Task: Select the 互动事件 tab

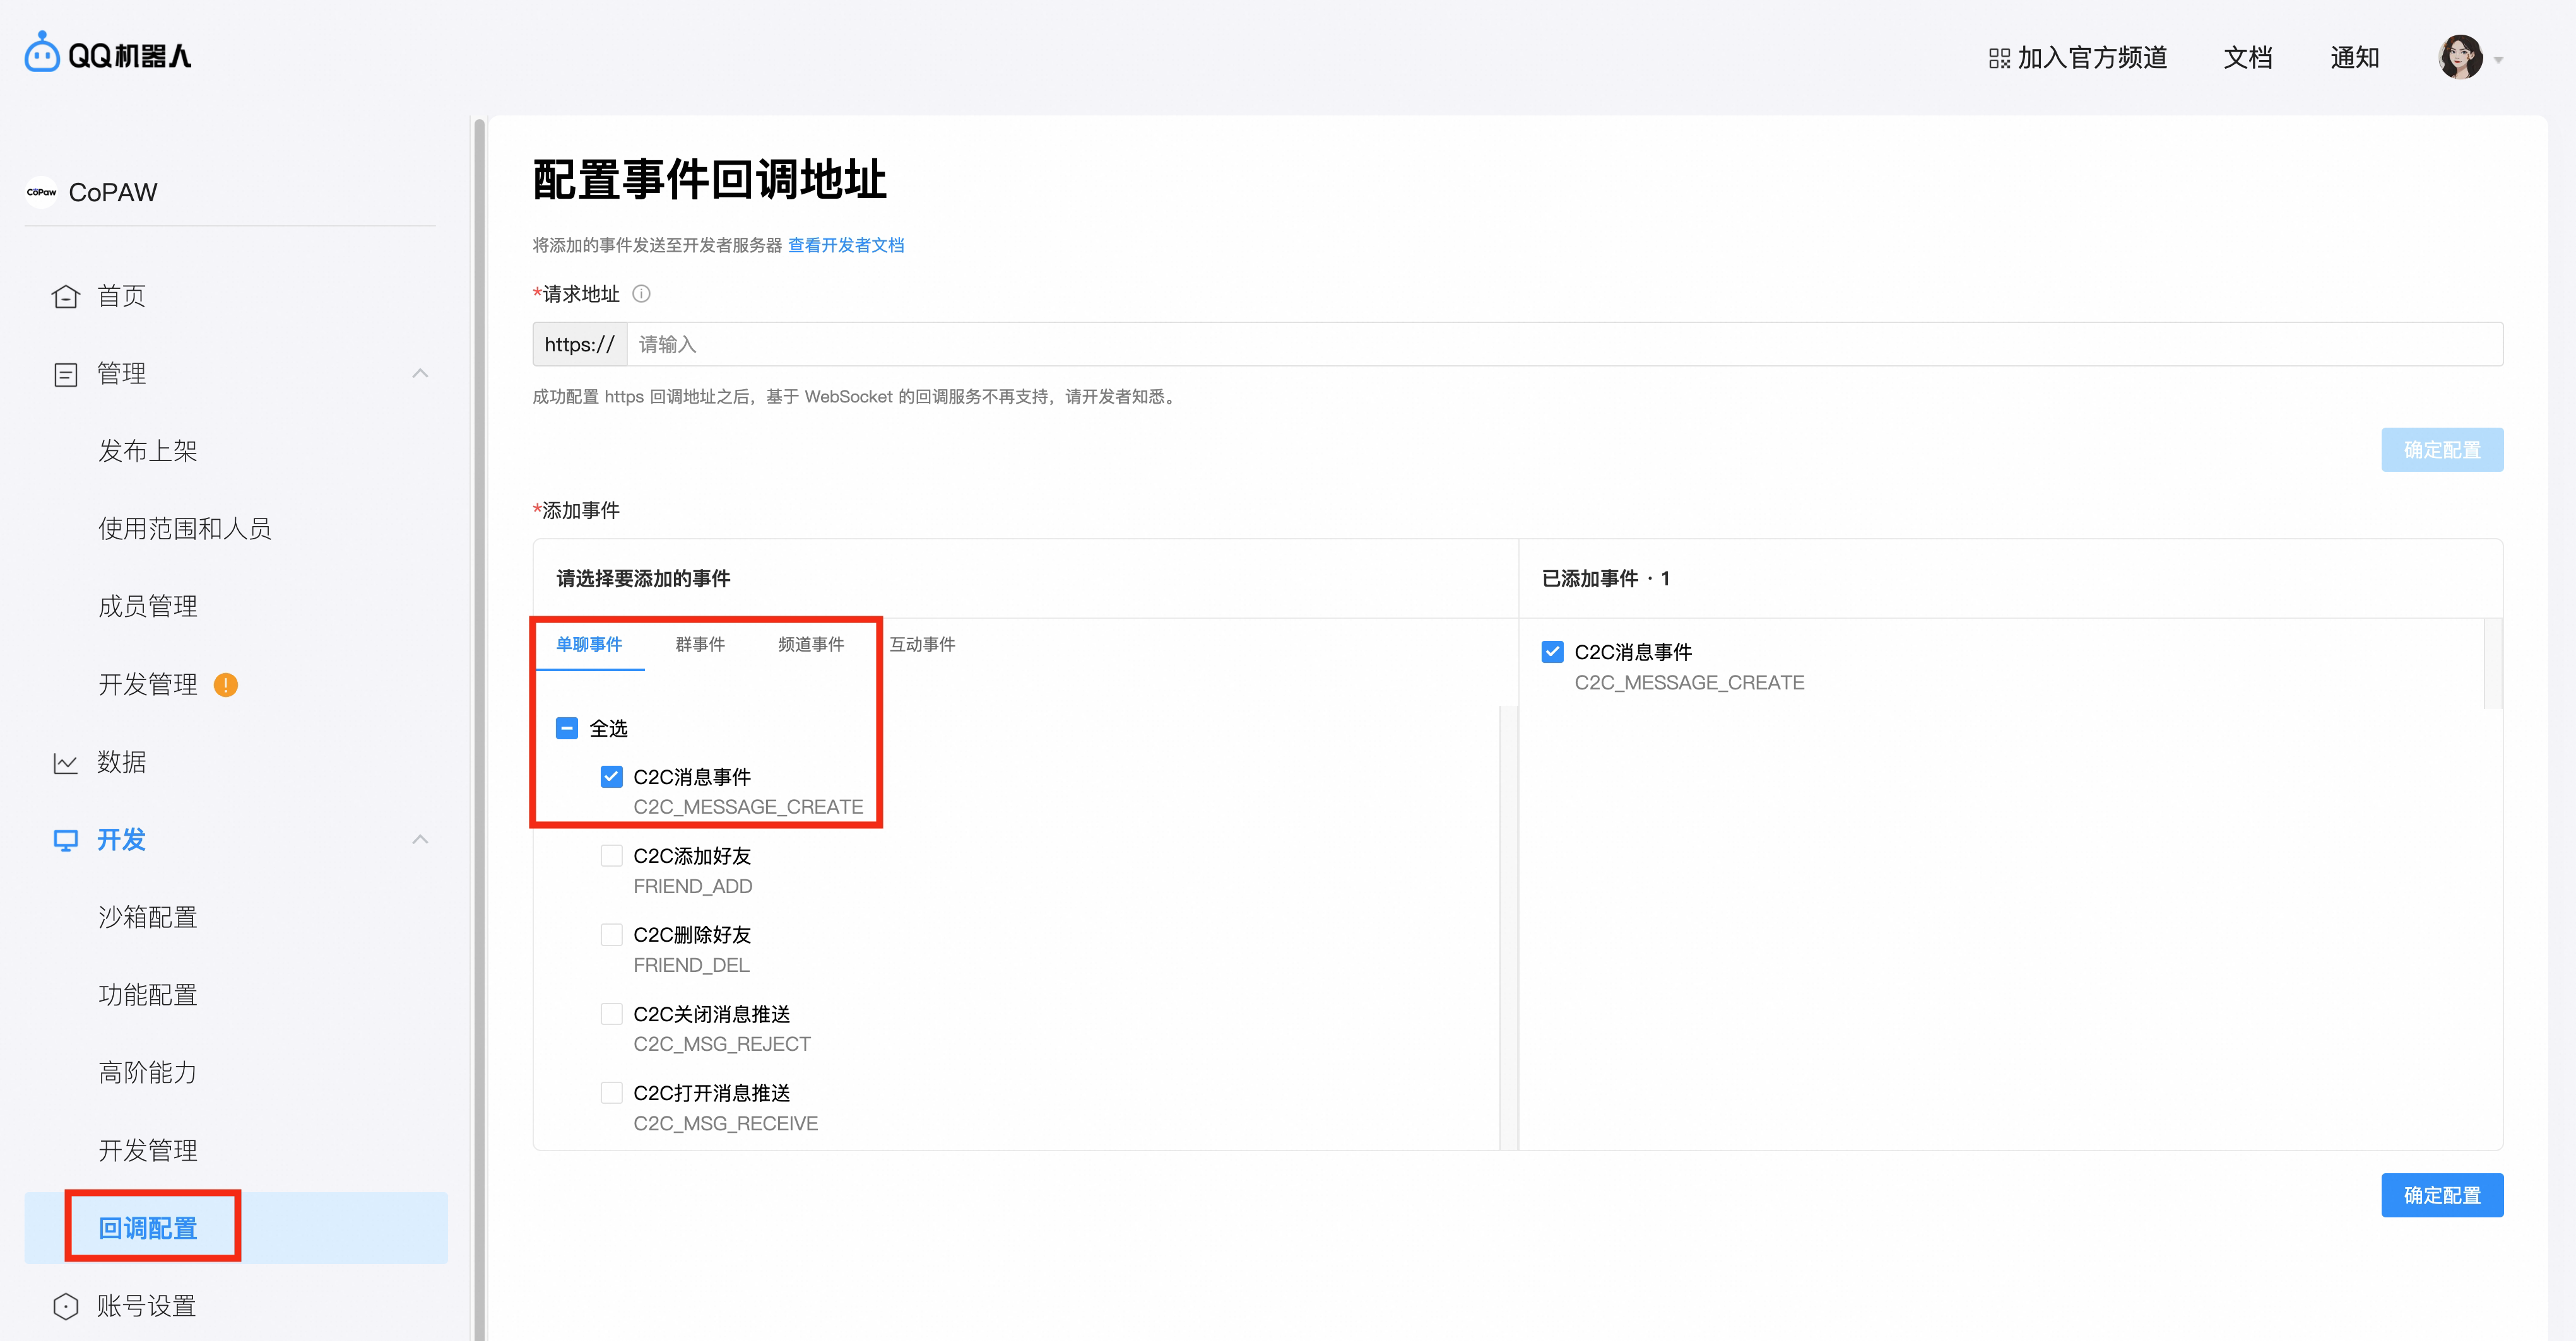Action: tap(921, 645)
